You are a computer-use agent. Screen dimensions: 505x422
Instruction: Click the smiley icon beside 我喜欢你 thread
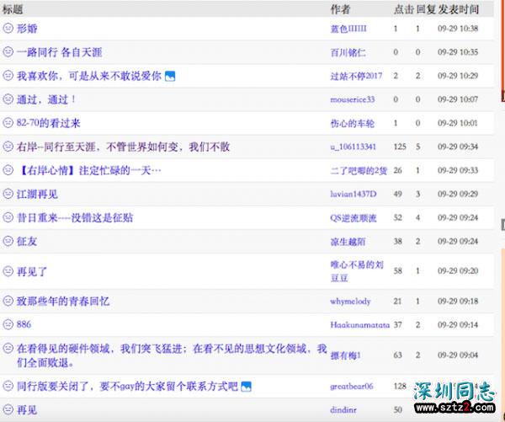click(8, 76)
